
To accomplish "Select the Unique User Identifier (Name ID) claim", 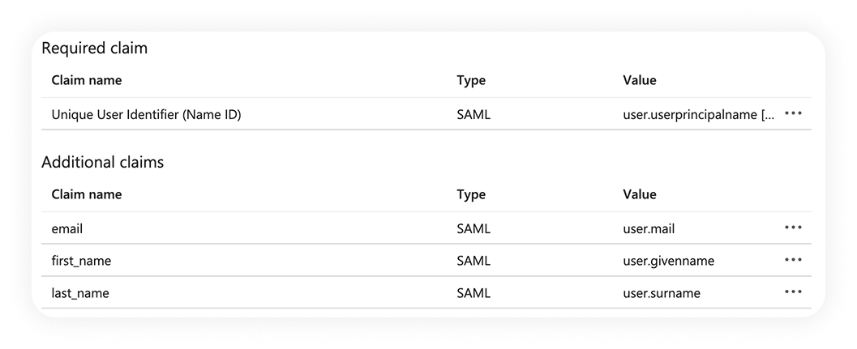I will pyautogui.click(x=146, y=115).
